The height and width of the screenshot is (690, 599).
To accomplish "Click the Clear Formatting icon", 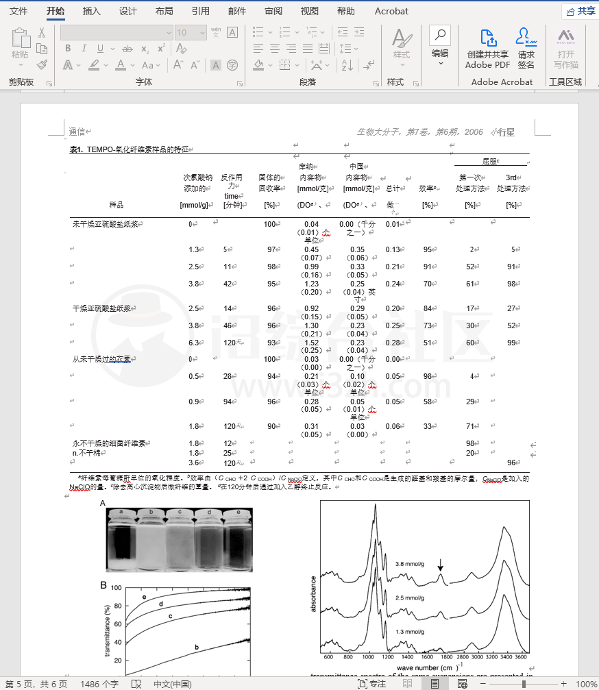I will (x=181, y=49).
